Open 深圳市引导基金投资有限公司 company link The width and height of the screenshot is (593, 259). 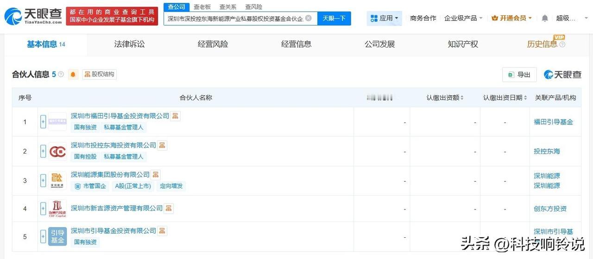click(114, 231)
